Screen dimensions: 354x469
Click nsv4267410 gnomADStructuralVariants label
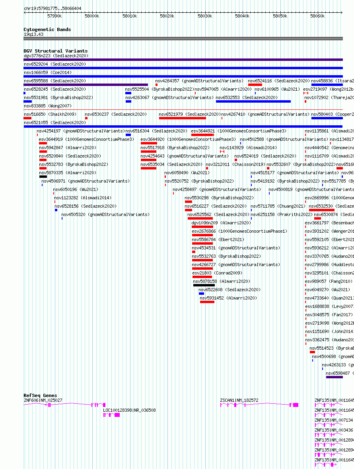(x=266, y=114)
